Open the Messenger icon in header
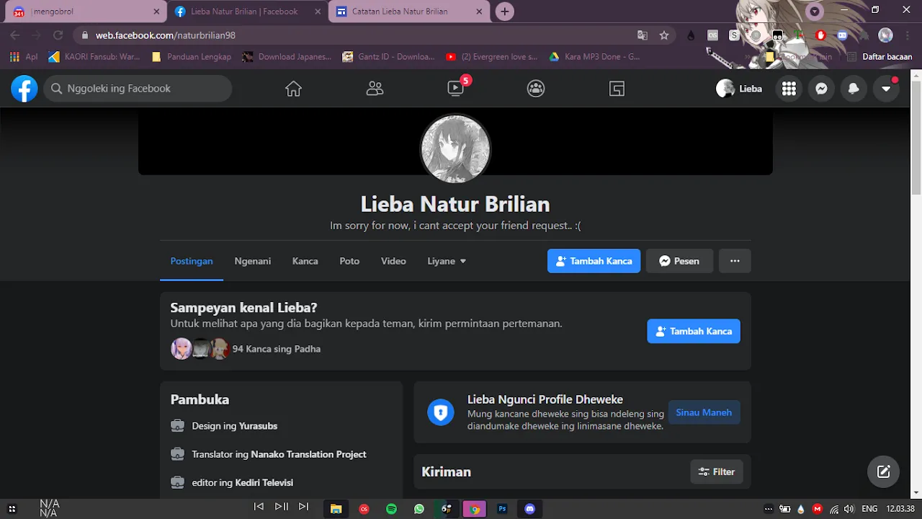This screenshot has width=922, height=519. click(x=821, y=89)
